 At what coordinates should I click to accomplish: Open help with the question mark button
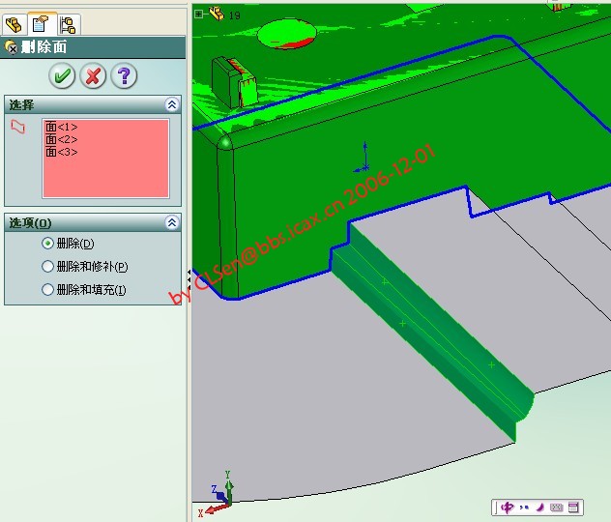124,75
